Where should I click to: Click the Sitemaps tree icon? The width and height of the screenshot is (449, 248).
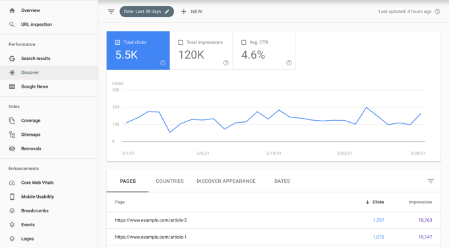point(12,135)
